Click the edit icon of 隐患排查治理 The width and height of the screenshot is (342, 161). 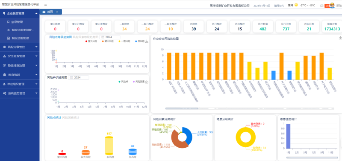click(x=4, y=66)
